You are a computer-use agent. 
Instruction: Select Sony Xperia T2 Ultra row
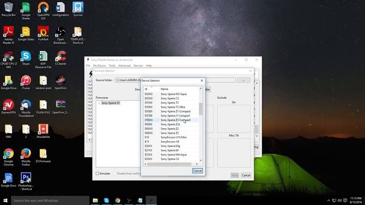coord(171,107)
